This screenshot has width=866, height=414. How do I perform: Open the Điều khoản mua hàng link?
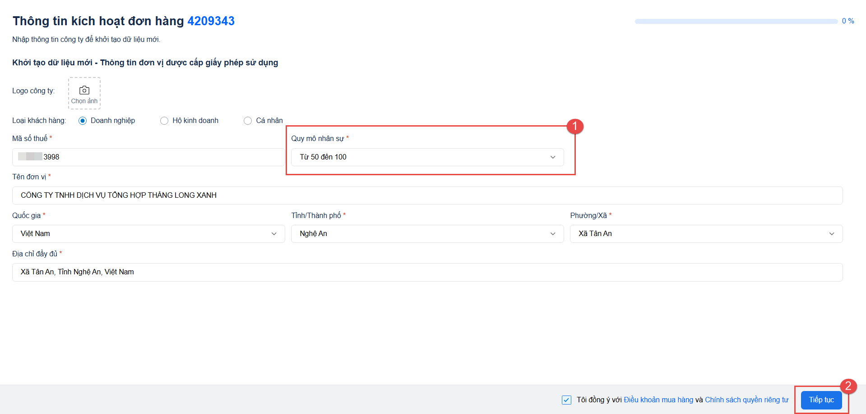[658, 400]
